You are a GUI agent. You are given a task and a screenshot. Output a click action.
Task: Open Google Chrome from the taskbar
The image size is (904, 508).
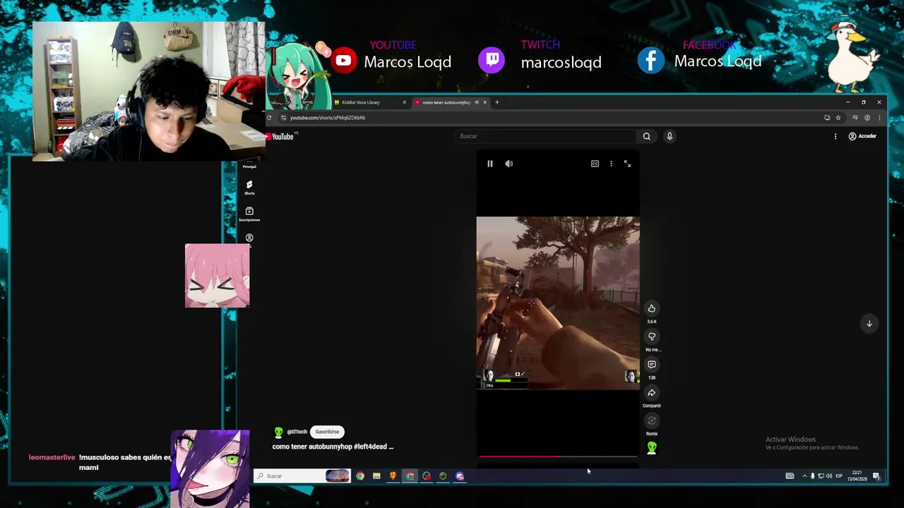pyautogui.click(x=360, y=476)
